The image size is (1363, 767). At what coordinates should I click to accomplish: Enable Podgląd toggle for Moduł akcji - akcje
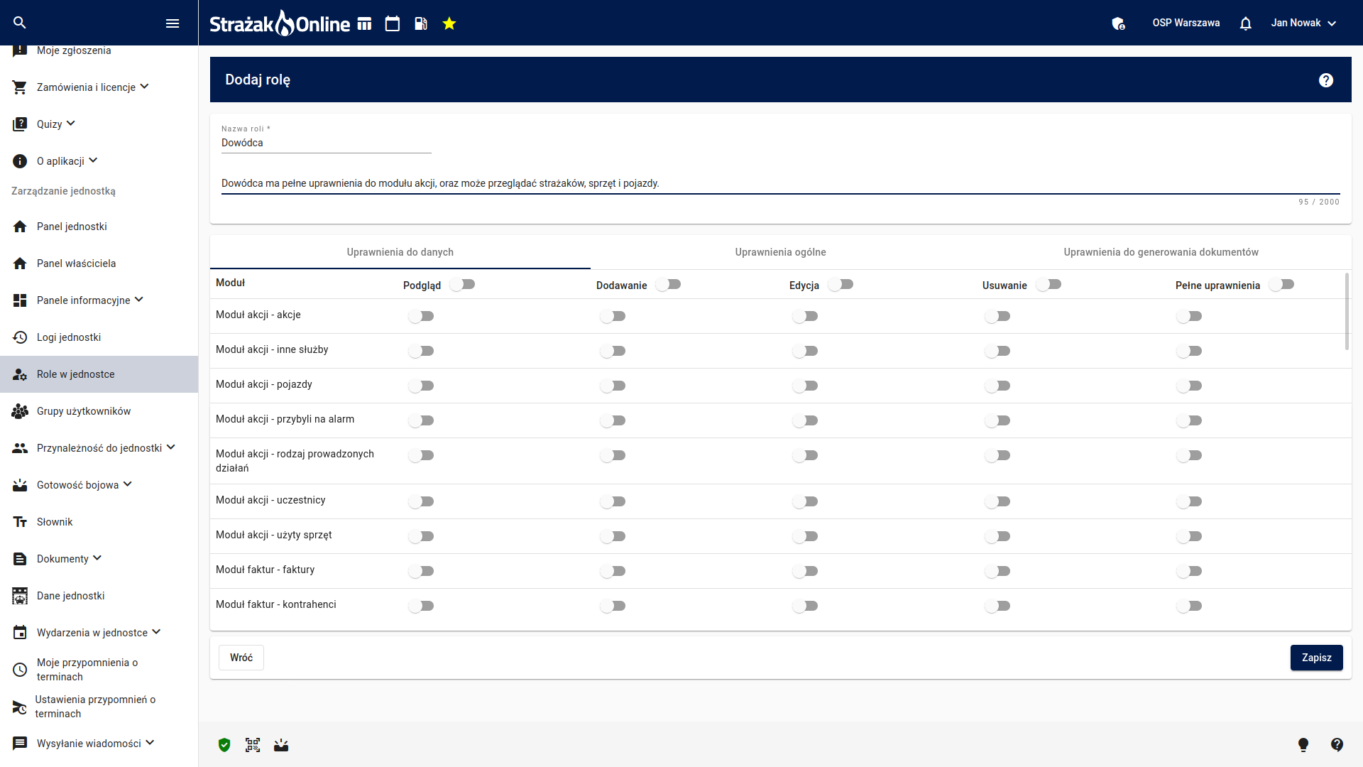421,316
